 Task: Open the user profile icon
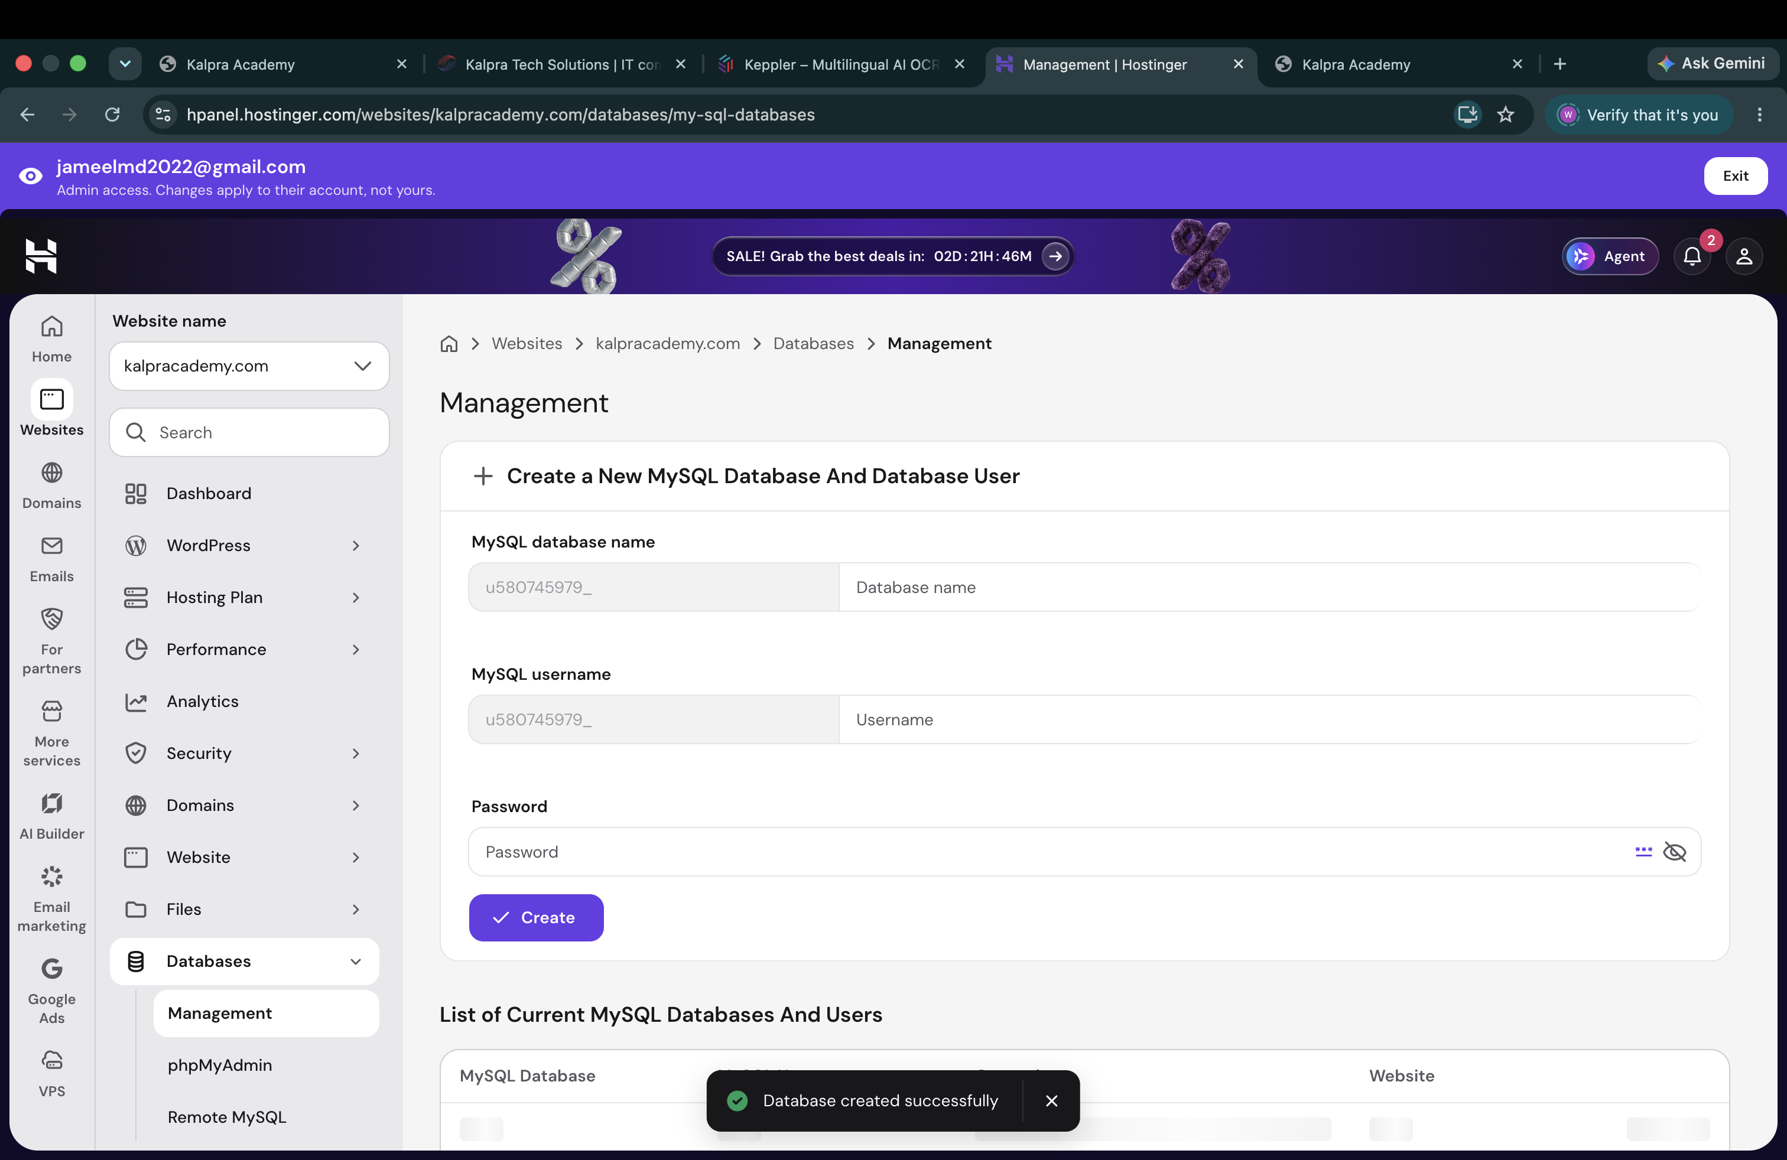click(x=1744, y=256)
